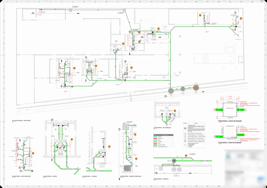Select the "Coluna de Ventilação" symbols table row

(x=194, y=135)
